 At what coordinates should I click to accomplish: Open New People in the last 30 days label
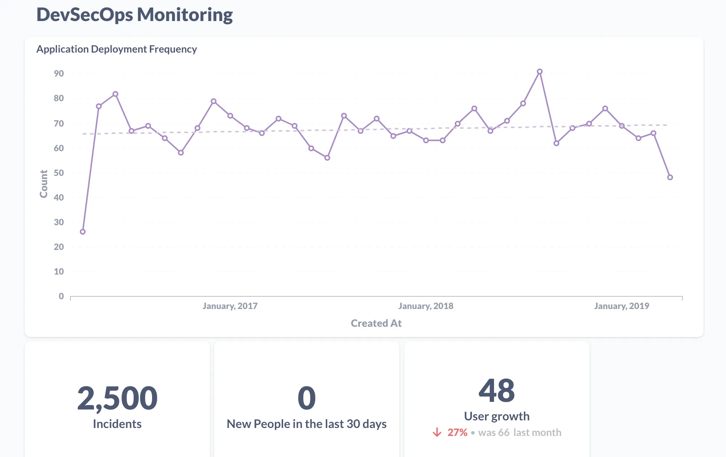[306, 424]
